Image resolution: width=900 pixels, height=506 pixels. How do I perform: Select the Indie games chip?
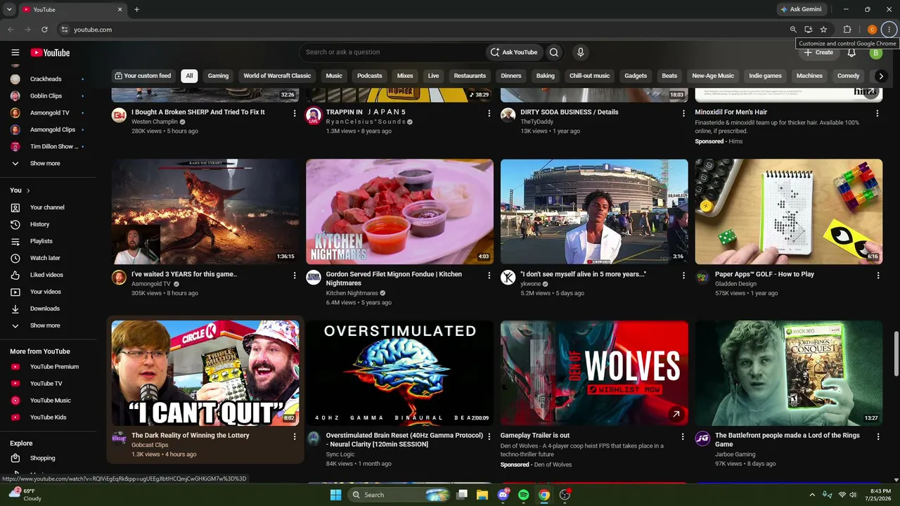tap(765, 76)
